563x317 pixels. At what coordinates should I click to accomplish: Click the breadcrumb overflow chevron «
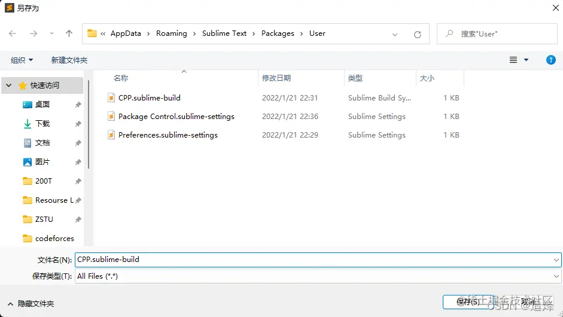point(103,33)
